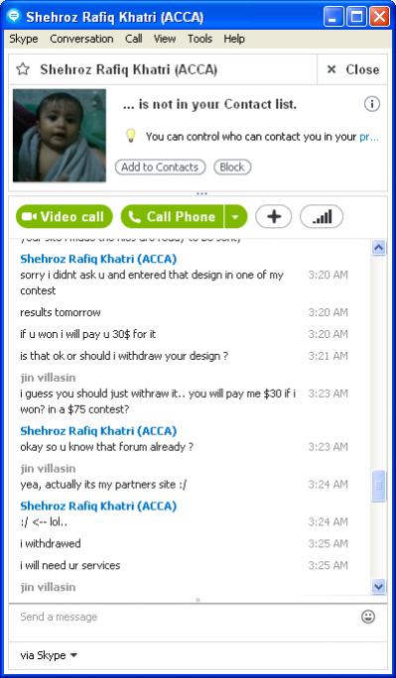Open the privacy settings link

369,137
